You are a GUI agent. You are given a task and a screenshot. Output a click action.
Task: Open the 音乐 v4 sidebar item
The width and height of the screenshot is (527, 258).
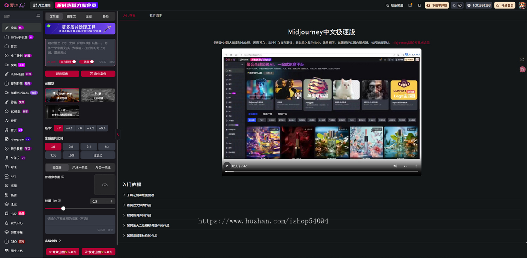22,130
